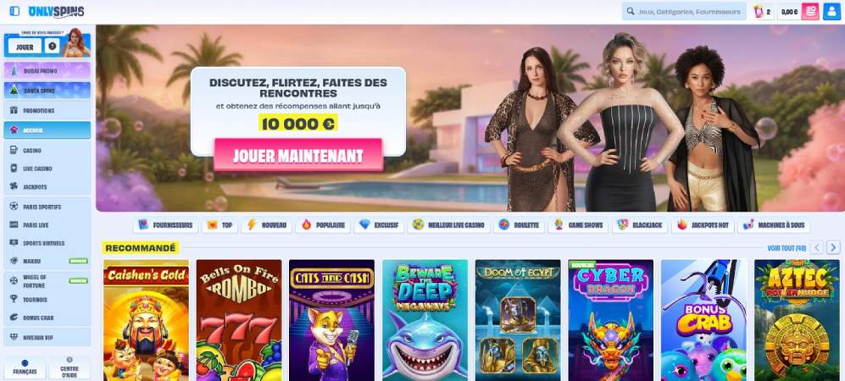Click the Jouer Maintenant banner button
This screenshot has width=845, height=381.
point(298,155)
